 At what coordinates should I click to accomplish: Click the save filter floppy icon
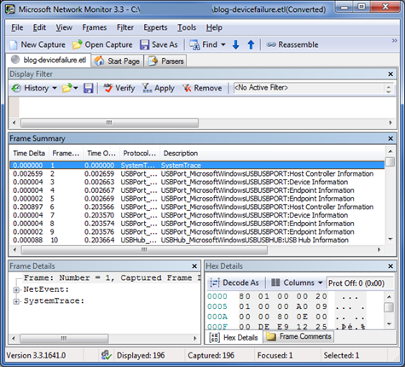pos(88,88)
